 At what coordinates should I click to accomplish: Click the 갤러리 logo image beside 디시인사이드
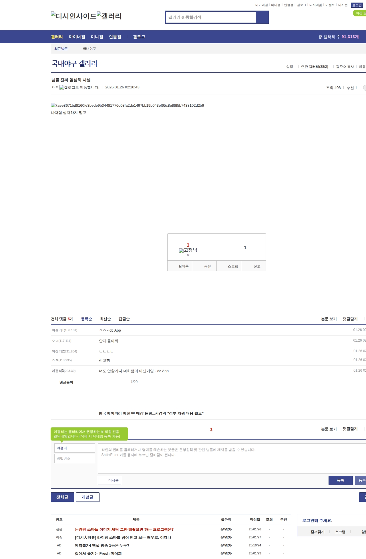tap(109, 16)
